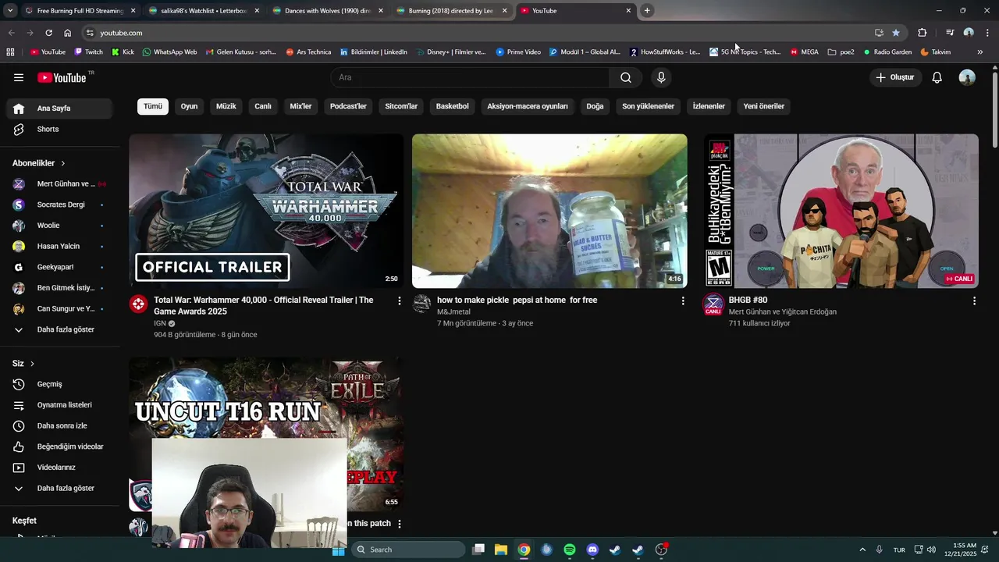Viewport: 999px width, 562px height.
Task: Select the Aksiyon-macera oyunları chip
Action: (528, 106)
